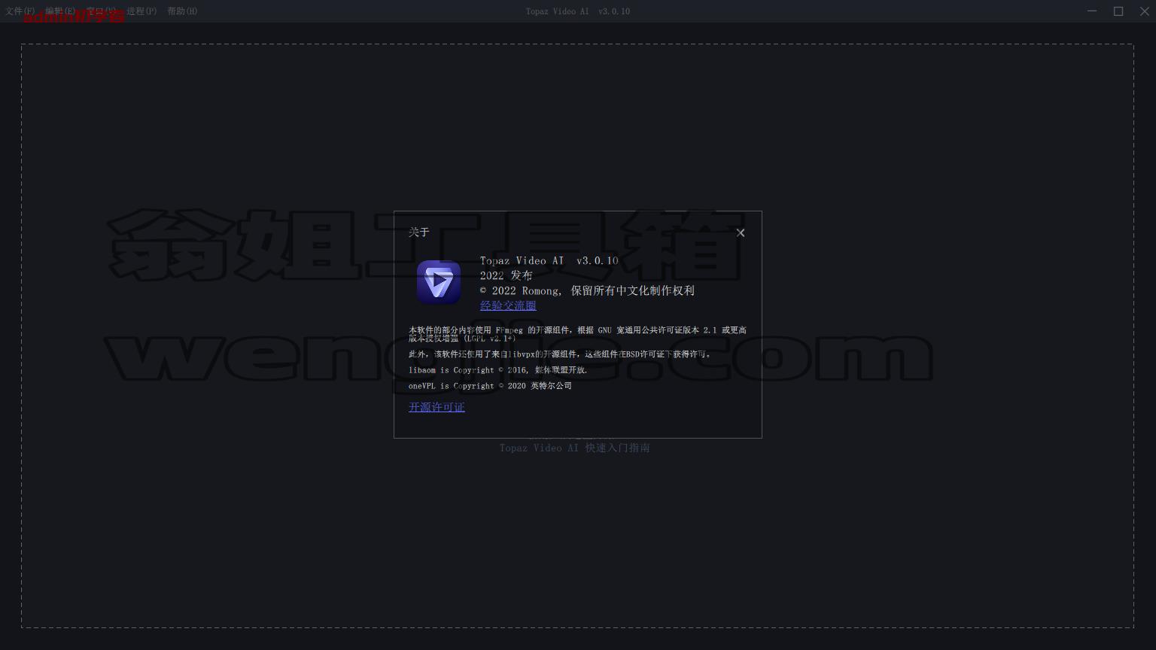The width and height of the screenshot is (1156, 650).
Task: Click the 2022 发布 text
Action: (507, 275)
